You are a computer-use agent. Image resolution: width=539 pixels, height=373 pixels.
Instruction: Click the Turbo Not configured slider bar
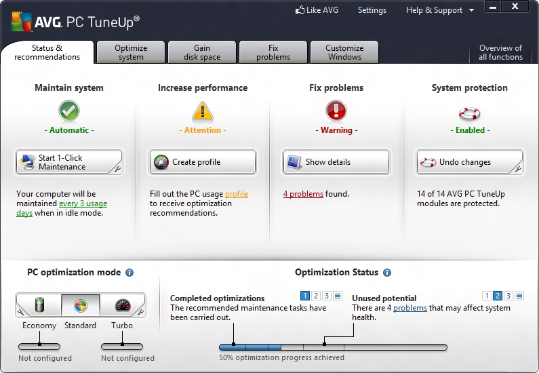coord(122,347)
